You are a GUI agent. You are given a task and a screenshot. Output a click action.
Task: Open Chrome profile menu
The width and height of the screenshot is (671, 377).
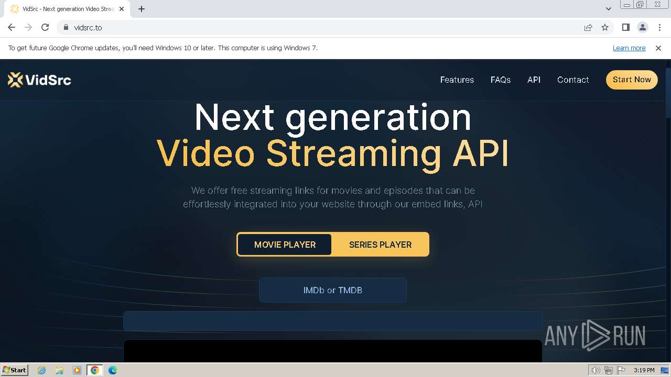[642, 27]
